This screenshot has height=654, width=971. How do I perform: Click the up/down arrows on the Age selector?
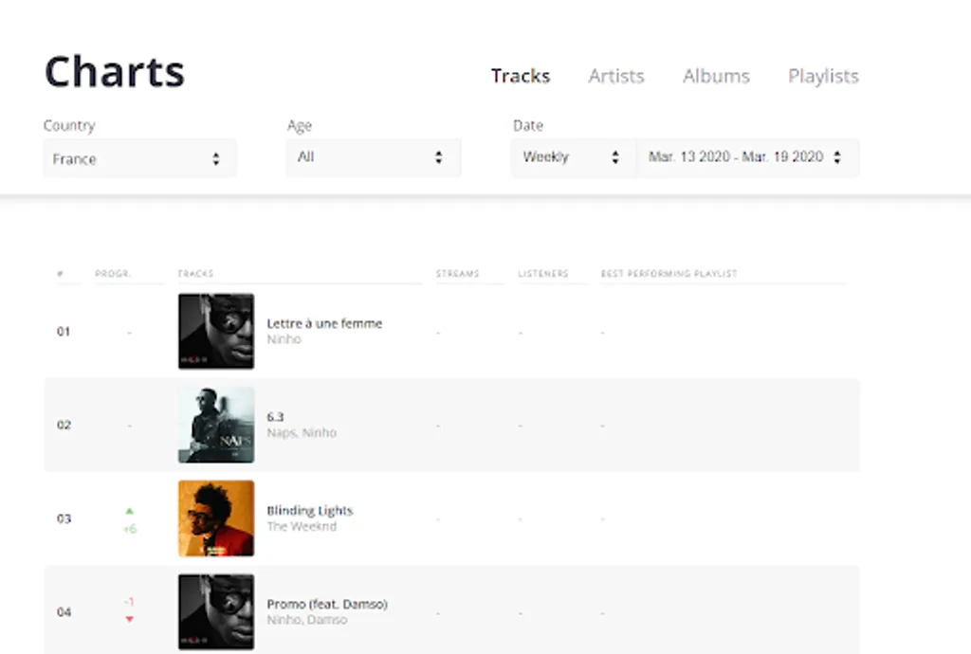tap(437, 157)
